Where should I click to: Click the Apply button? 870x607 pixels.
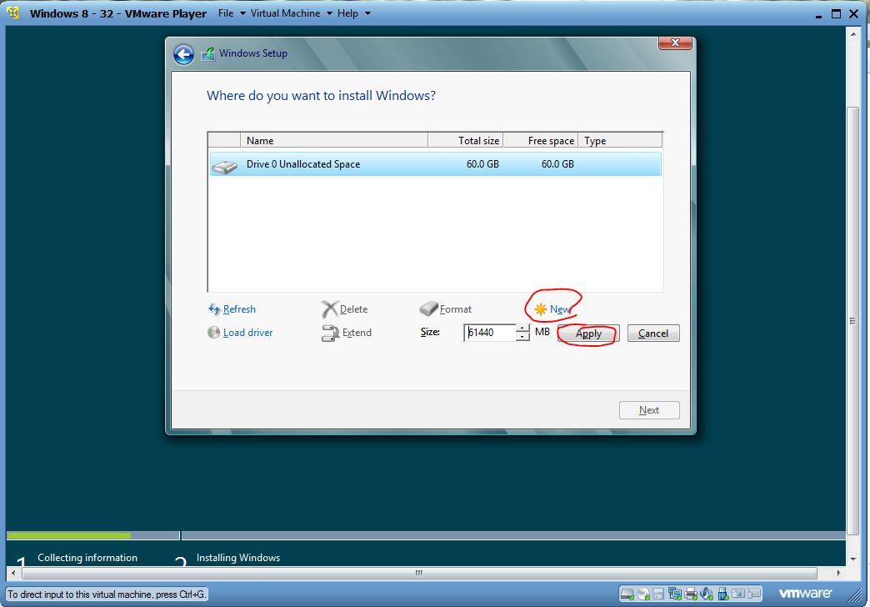tap(588, 334)
